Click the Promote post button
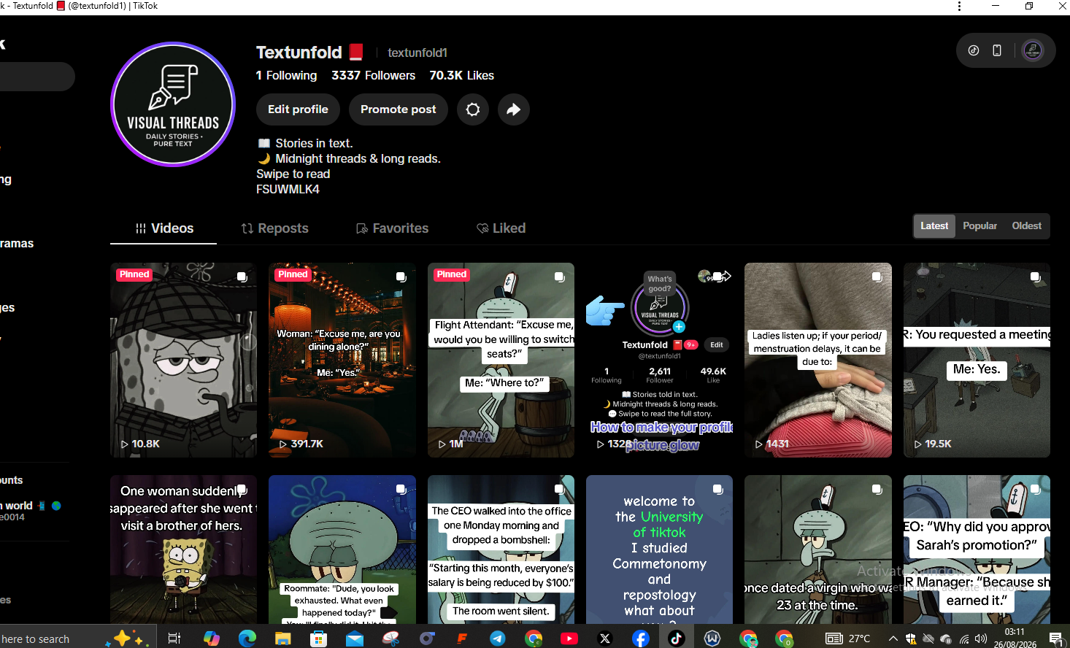Screen dimensions: 1070x648 coord(399,109)
